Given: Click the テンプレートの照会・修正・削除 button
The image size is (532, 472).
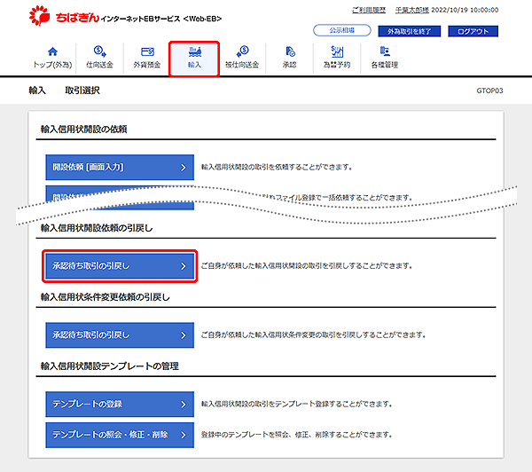Looking at the screenshot, I should click(120, 435).
